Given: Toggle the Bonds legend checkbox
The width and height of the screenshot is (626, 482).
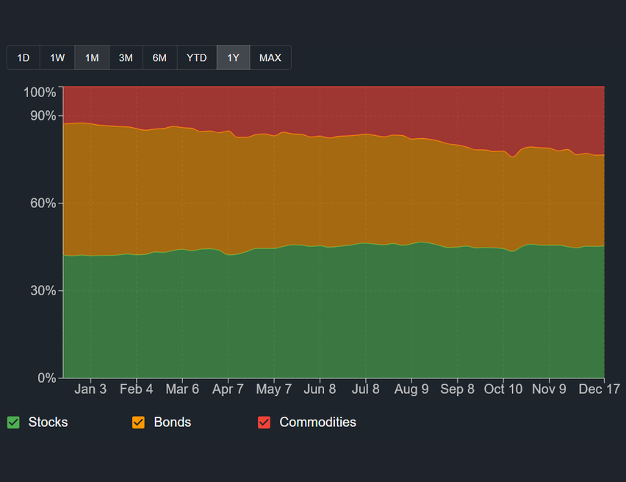Looking at the screenshot, I should pyautogui.click(x=137, y=422).
